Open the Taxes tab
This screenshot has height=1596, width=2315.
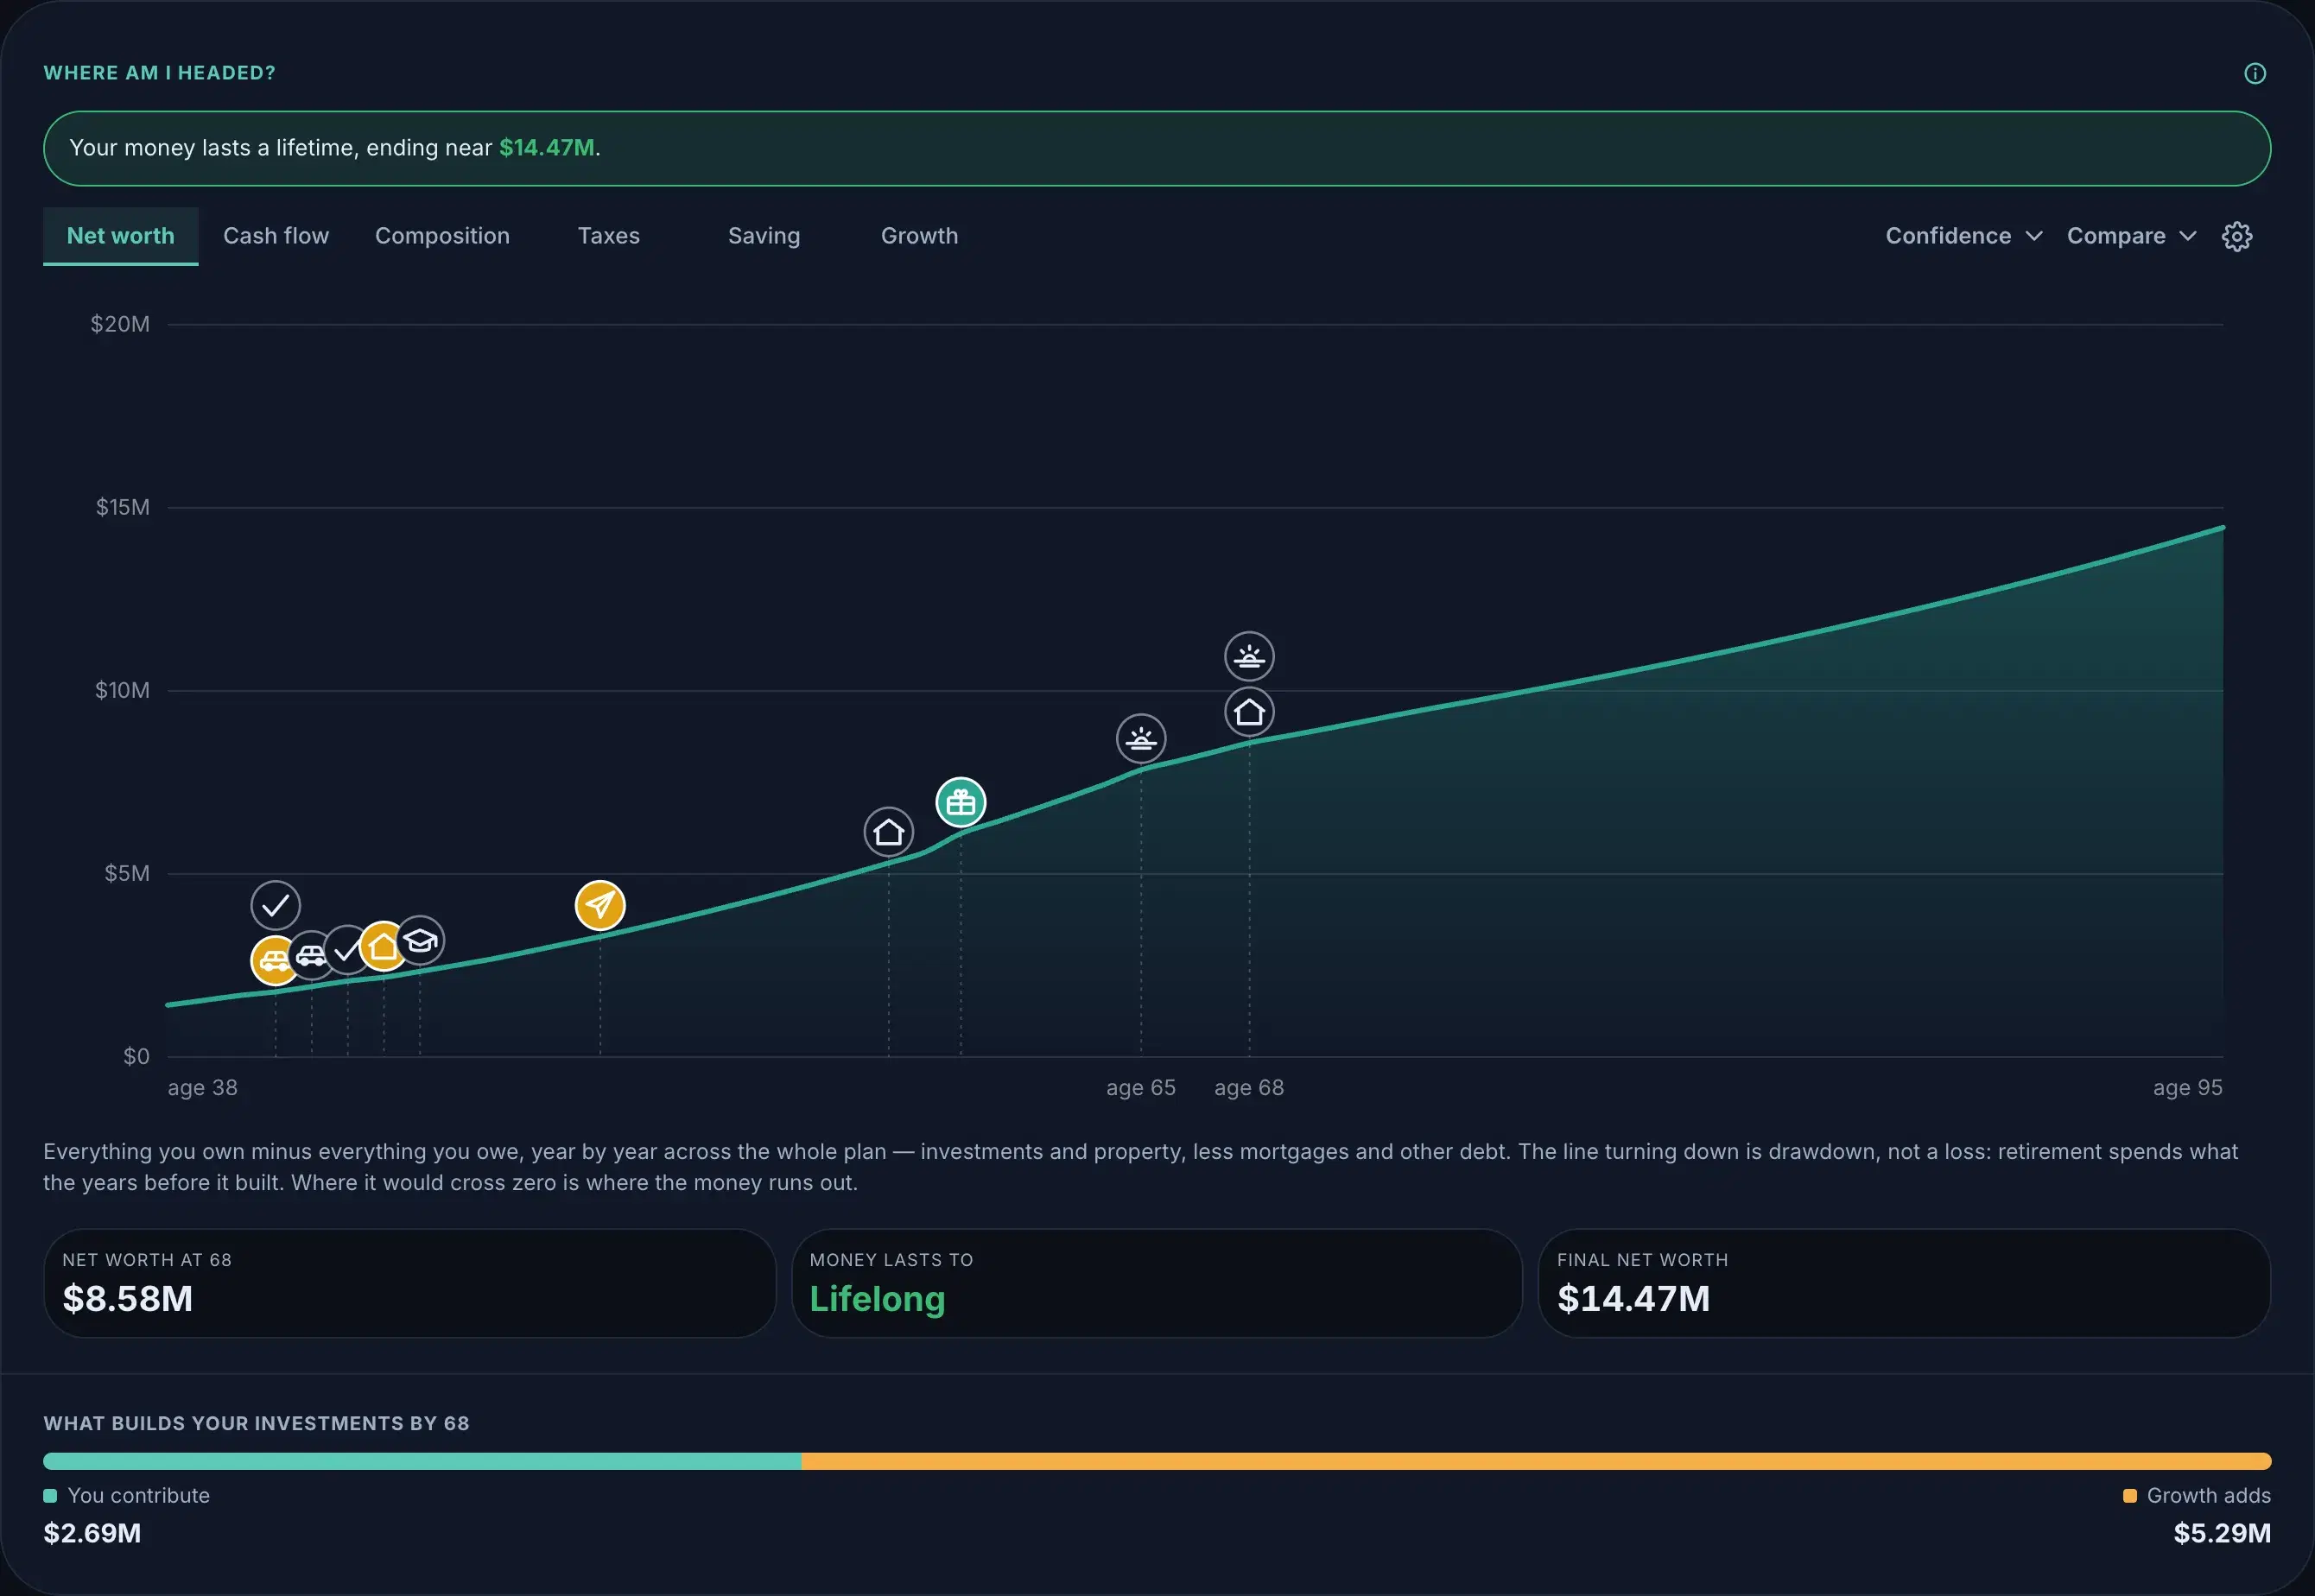coord(608,236)
